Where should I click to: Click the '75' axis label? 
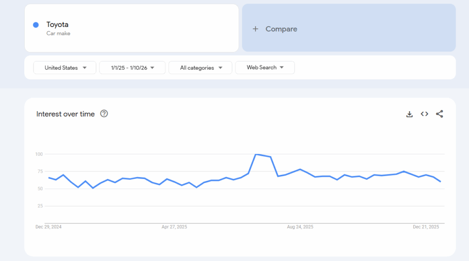[40, 171]
